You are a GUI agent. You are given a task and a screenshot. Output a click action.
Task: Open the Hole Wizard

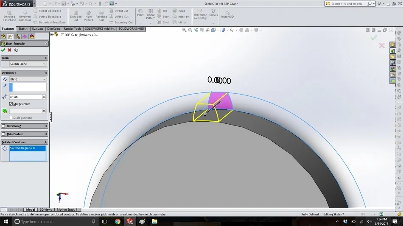pyautogui.click(x=88, y=16)
